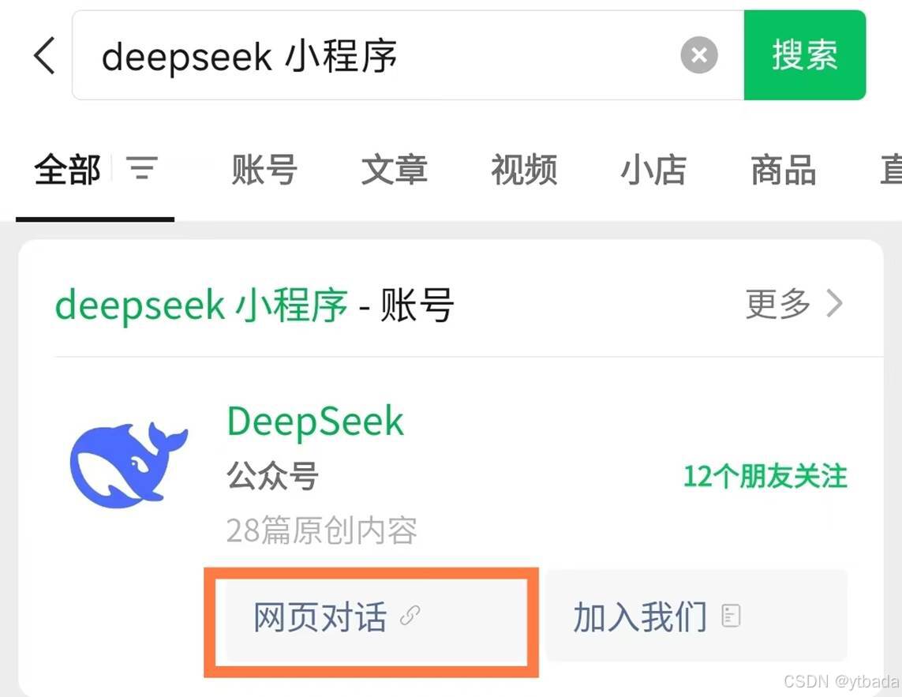Screen dimensions: 902x697
Task: Tap the 加入我们 button
Action: 696,616
